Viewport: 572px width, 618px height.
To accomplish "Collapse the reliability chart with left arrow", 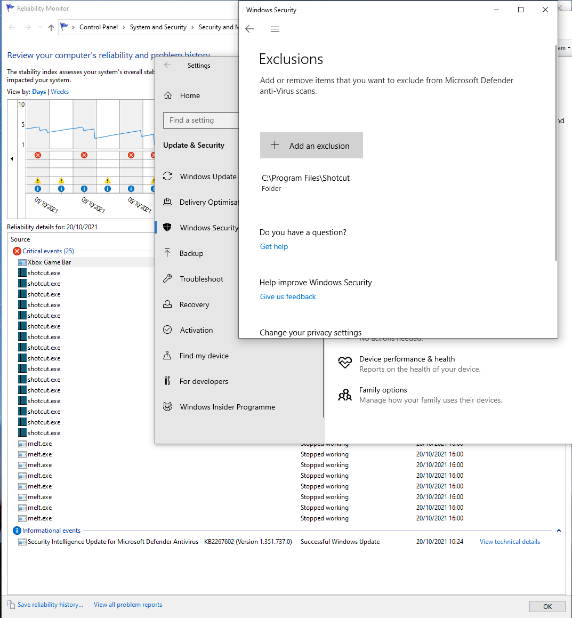I will pyautogui.click(x=11, y=158).
